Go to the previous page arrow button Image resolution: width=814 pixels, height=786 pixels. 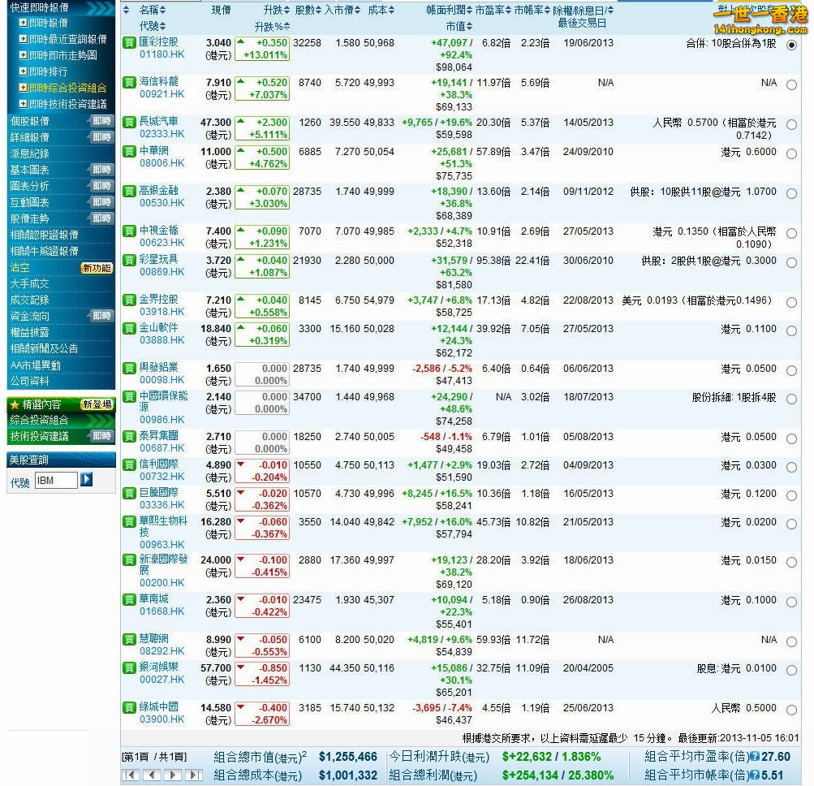152,775
